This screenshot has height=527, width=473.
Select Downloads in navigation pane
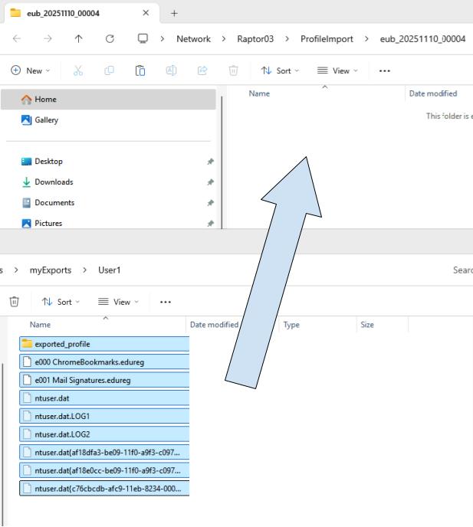click(x=54, y=182)
